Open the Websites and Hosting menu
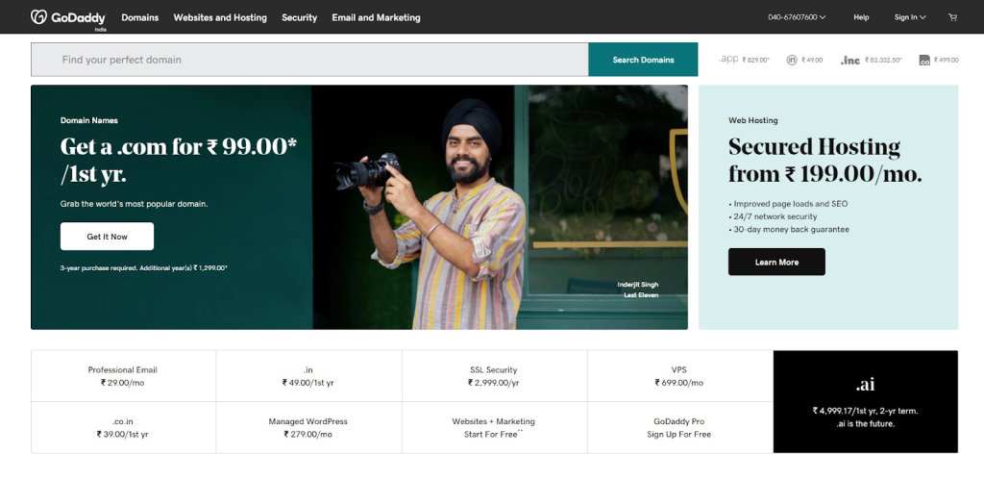The image size is (984, 479). [220, 17]
